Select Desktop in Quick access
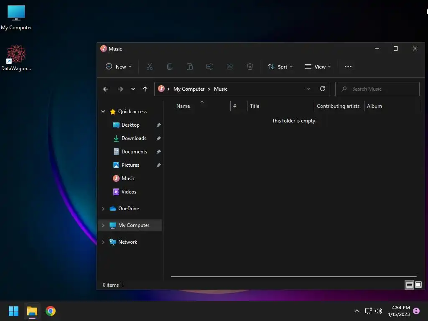Image resolution: width=428 pixels, height=321 pixels. (x=130, y=125)
